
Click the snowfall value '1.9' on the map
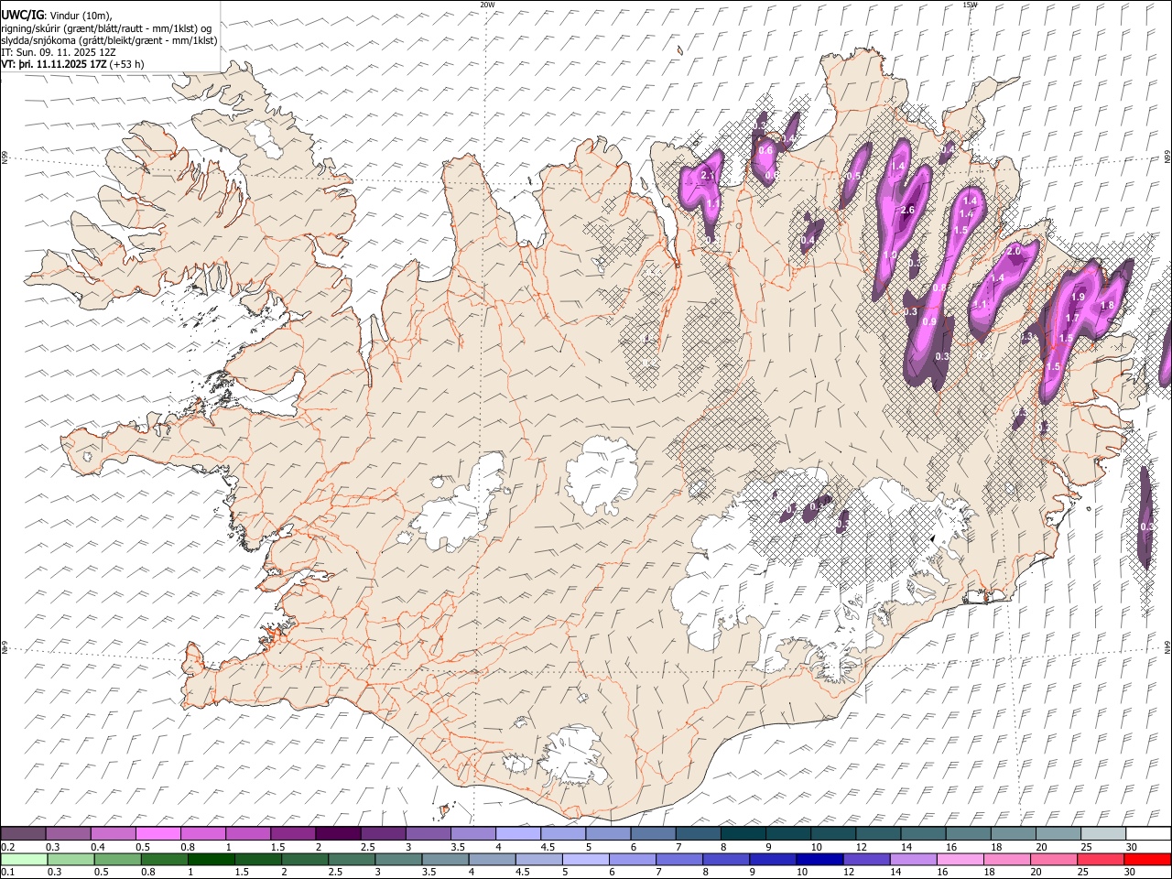1078,297
